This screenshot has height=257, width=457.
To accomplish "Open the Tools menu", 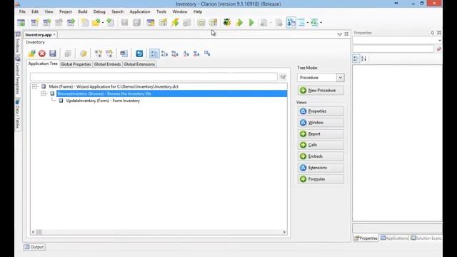I will [x=161, y=11].
